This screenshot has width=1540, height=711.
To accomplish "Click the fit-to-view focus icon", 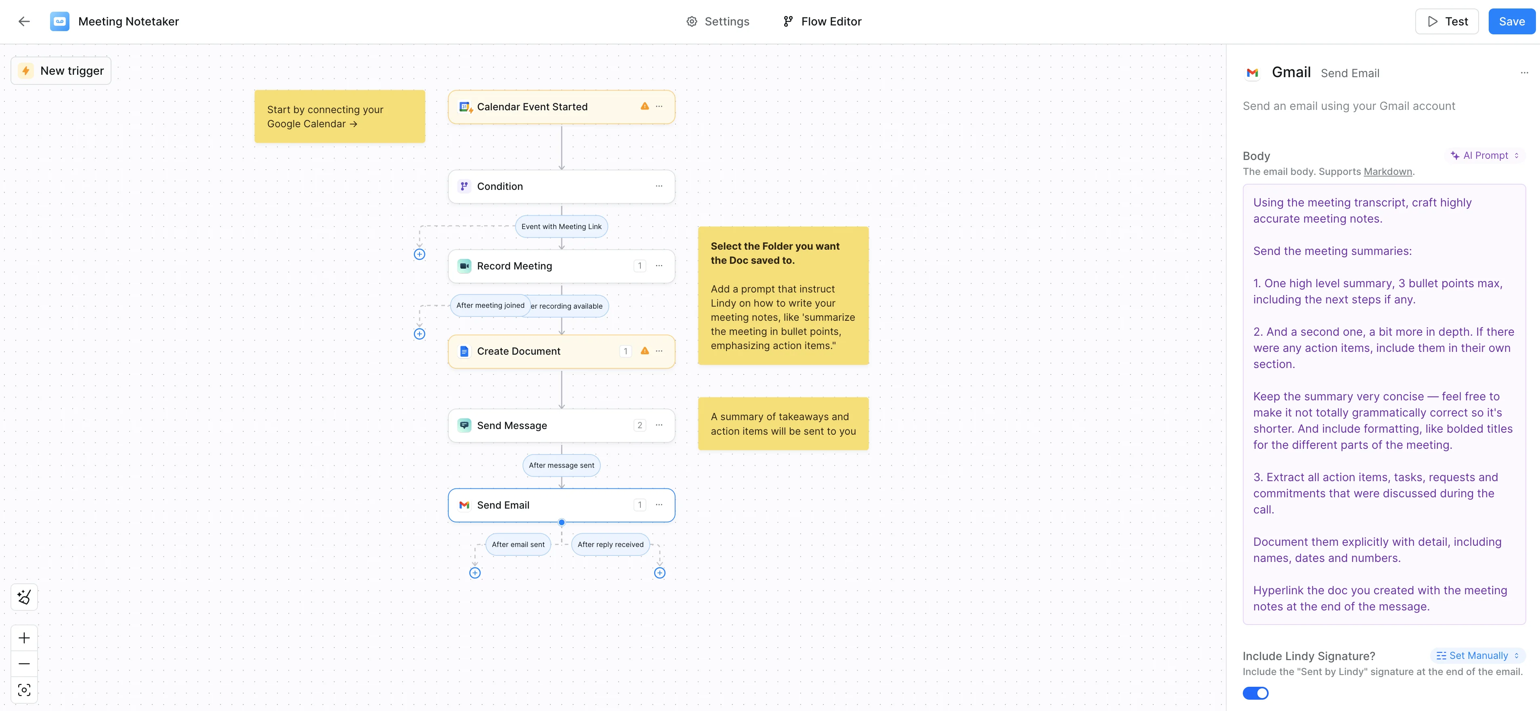I will point(24,690).
